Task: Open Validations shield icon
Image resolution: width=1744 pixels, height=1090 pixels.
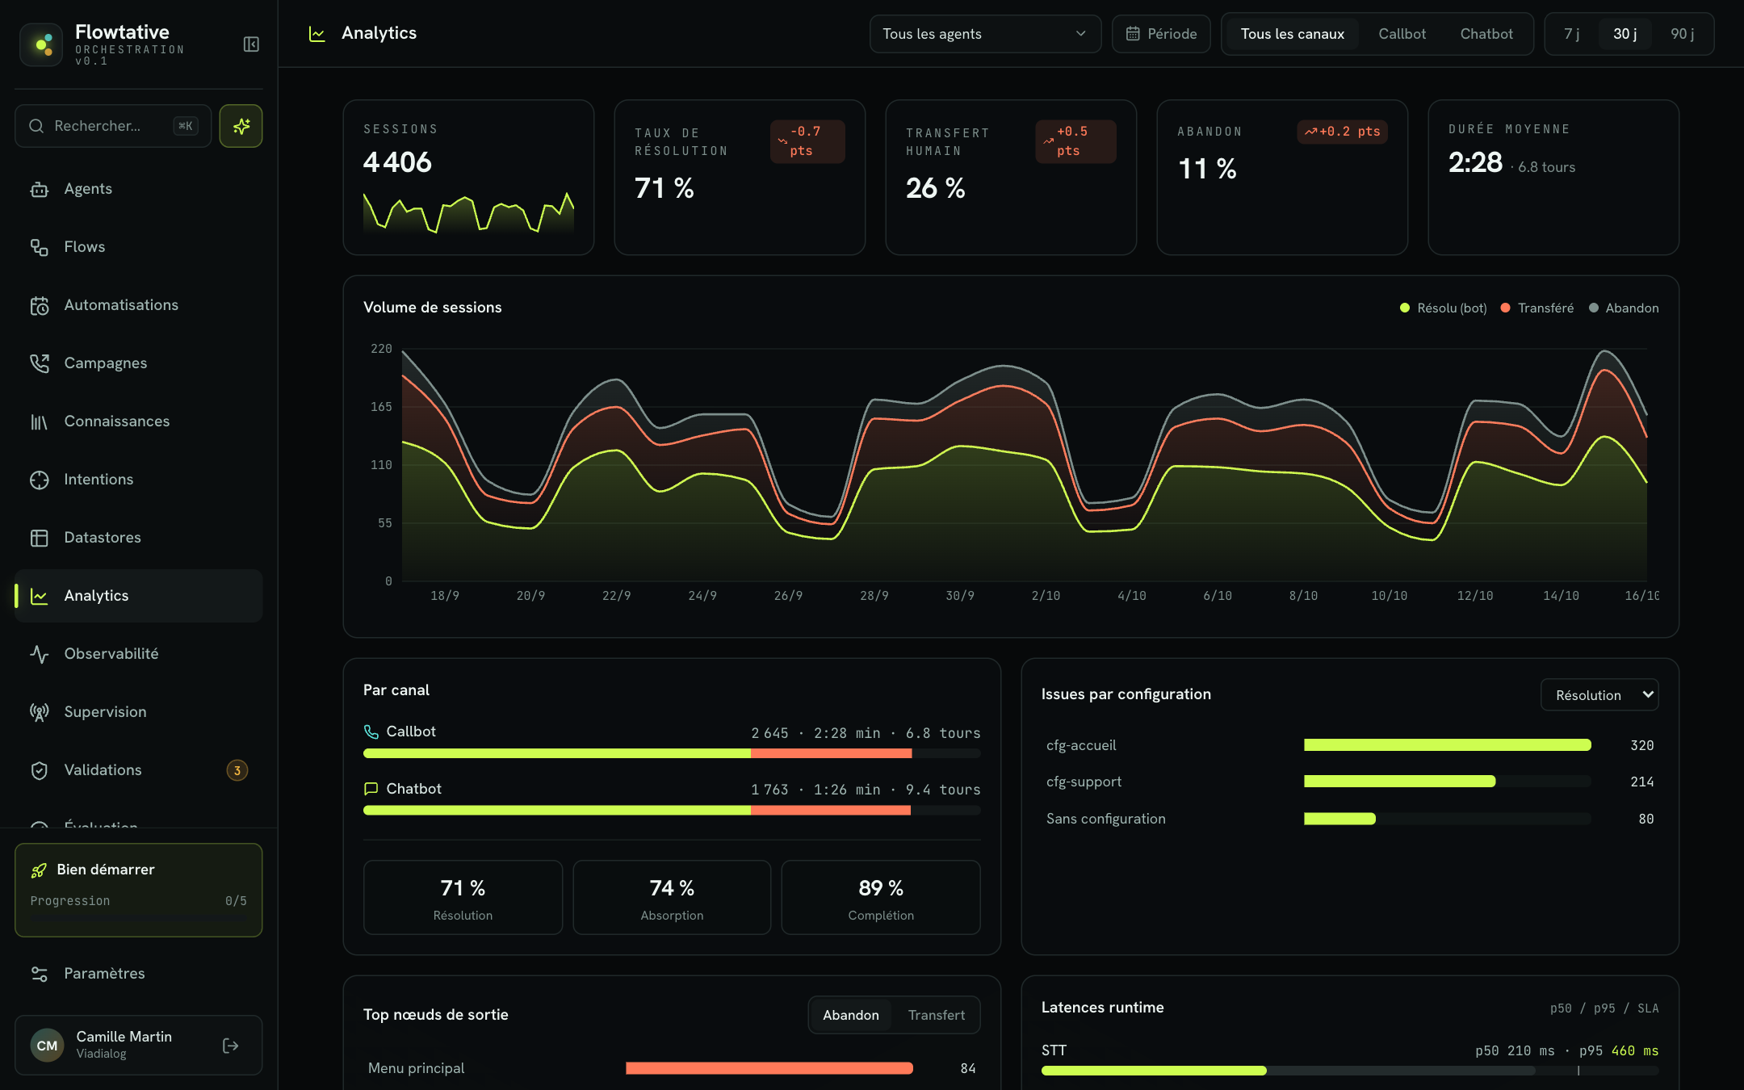Action: [40, 770]
